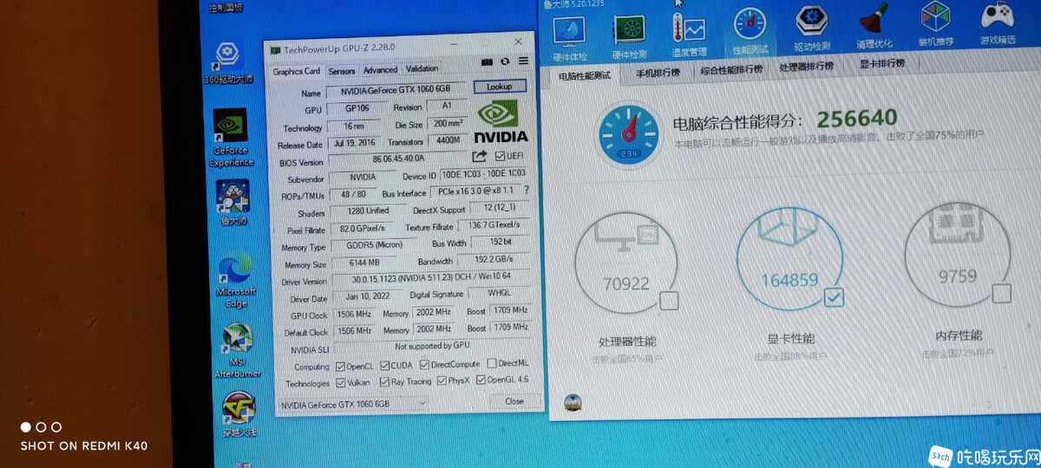The height and width of the screenshot is (468, 1041).
Task: Click the Driver Version field
Action: (x=430, y=279)
